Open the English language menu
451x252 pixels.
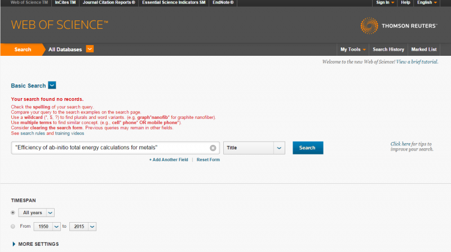click(x=427, y=2)
